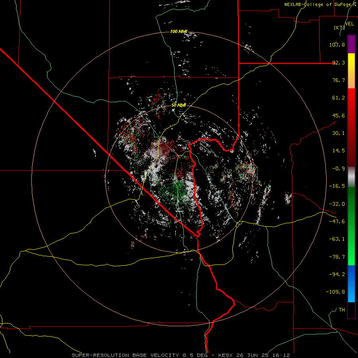
Task: Click the blue segment of the color bar
Action: pos(351,284)
